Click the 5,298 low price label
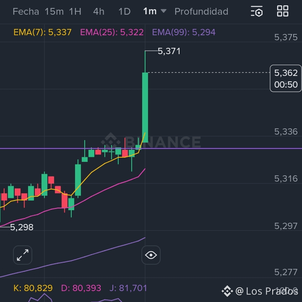 [x=21, y=227]
